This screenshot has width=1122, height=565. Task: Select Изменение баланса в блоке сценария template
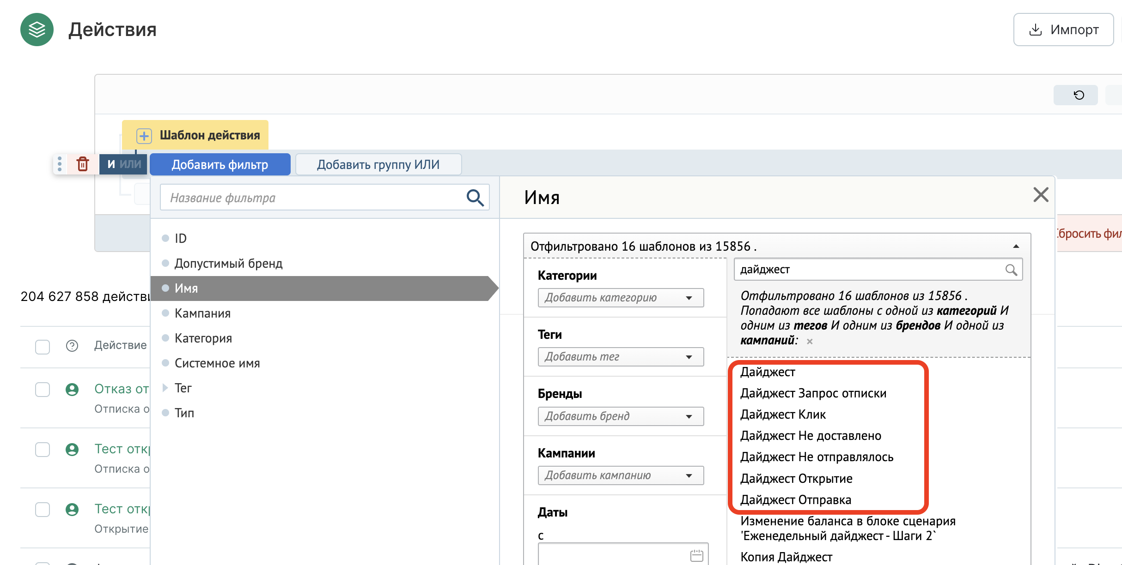pyautogui.click(x=848, y=529)
